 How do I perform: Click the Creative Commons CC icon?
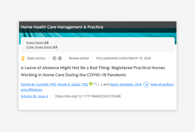(x=54, y=58)
